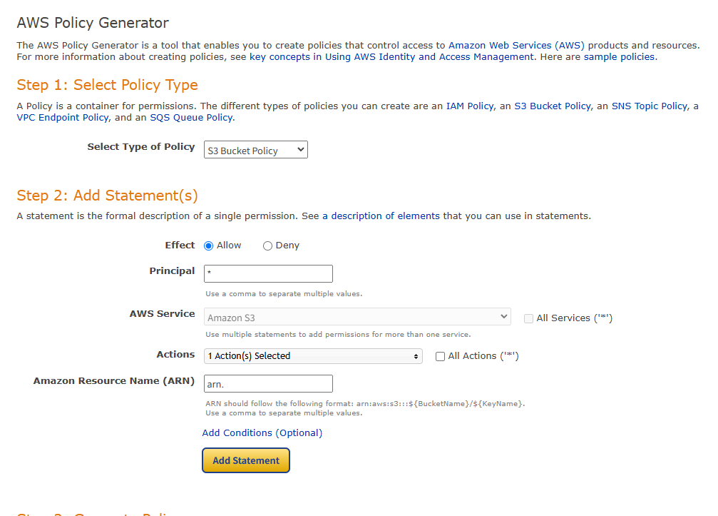Viewport: 718px width, 516px height.
Task: Click the Actions field label
Action: pyautogui.click(x=176, y=354)
